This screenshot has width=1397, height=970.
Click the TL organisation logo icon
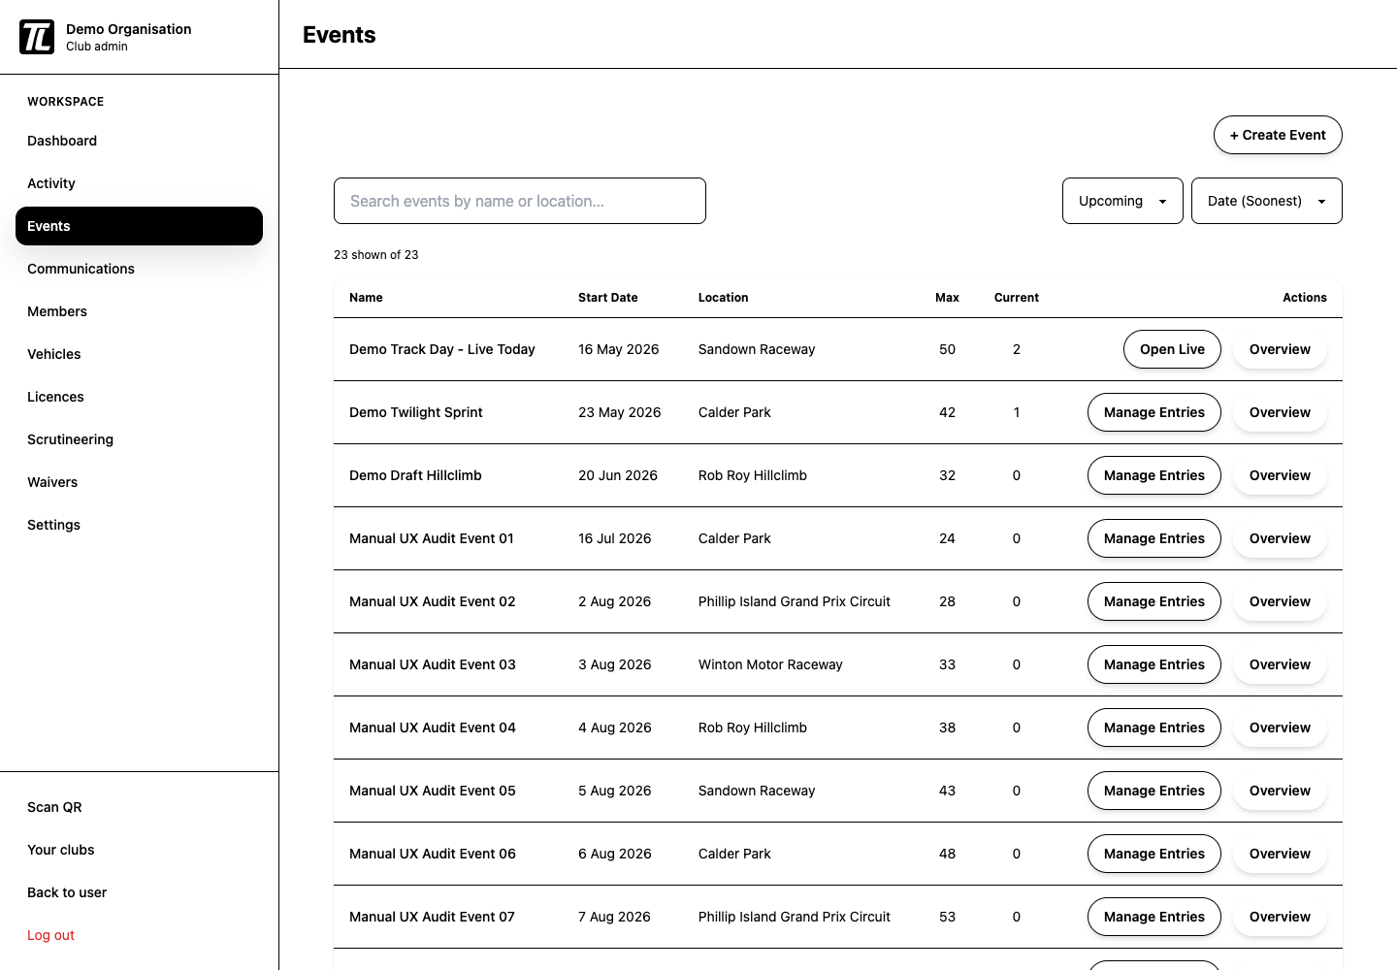click(37, 37)
